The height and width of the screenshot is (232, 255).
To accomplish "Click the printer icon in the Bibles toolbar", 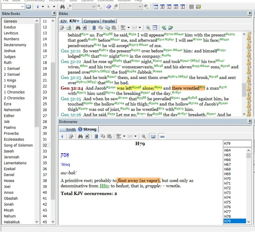I will (x=69, y=27).
